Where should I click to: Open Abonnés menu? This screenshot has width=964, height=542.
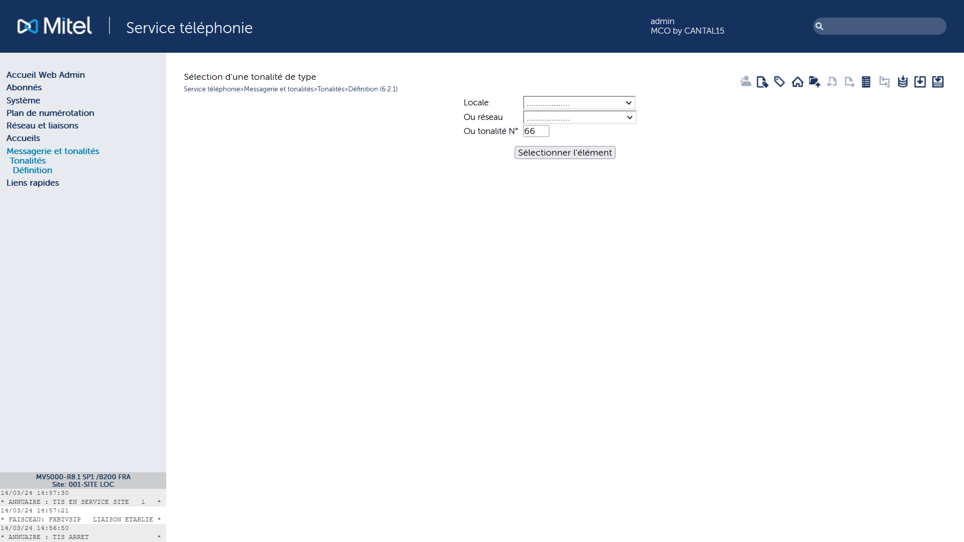tap(24, 87)
